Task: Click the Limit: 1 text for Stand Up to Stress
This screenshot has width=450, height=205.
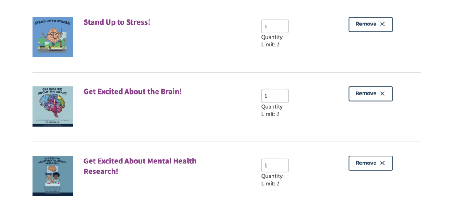Action: click(x=270, y=45)
